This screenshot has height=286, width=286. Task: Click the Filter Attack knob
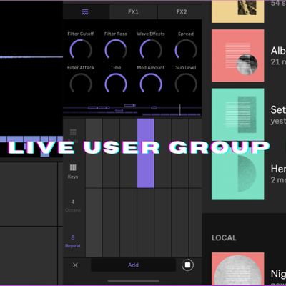pos(81,84)
